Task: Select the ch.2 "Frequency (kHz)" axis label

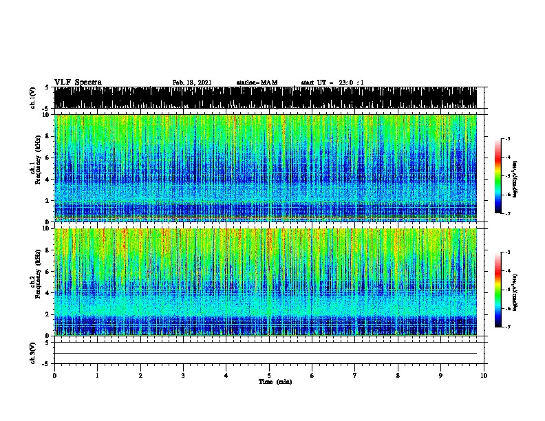Action: click(x=38, y=274)
